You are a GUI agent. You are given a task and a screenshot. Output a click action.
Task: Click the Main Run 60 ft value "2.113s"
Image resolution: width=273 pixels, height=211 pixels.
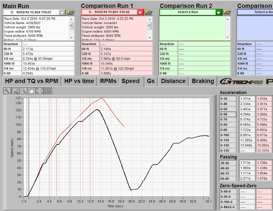28,49
